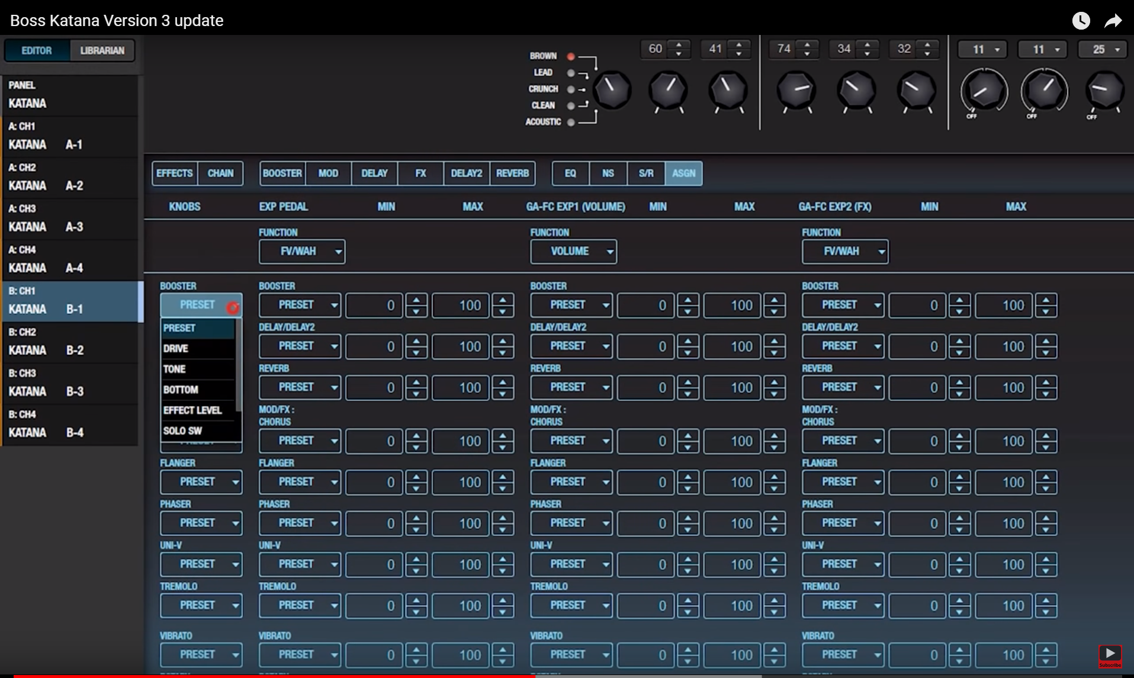Decrease the 34 value stepper
Screen dimensions: 1134x678
click(867, 53)
